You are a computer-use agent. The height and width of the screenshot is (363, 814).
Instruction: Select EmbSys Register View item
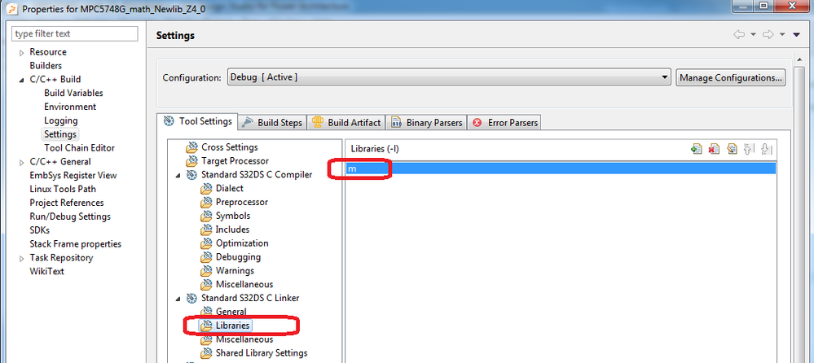click(73, 175)
